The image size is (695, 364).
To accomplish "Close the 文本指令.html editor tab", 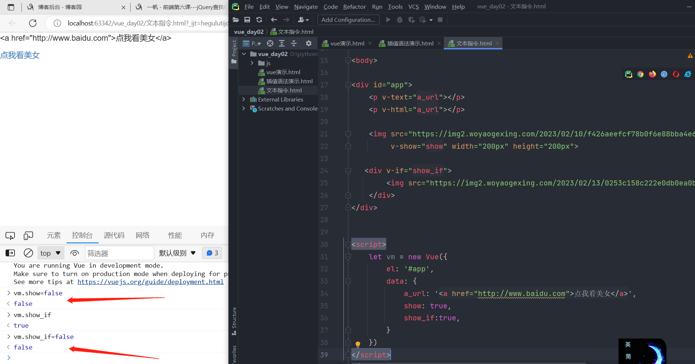I will (x=497, y=43).
